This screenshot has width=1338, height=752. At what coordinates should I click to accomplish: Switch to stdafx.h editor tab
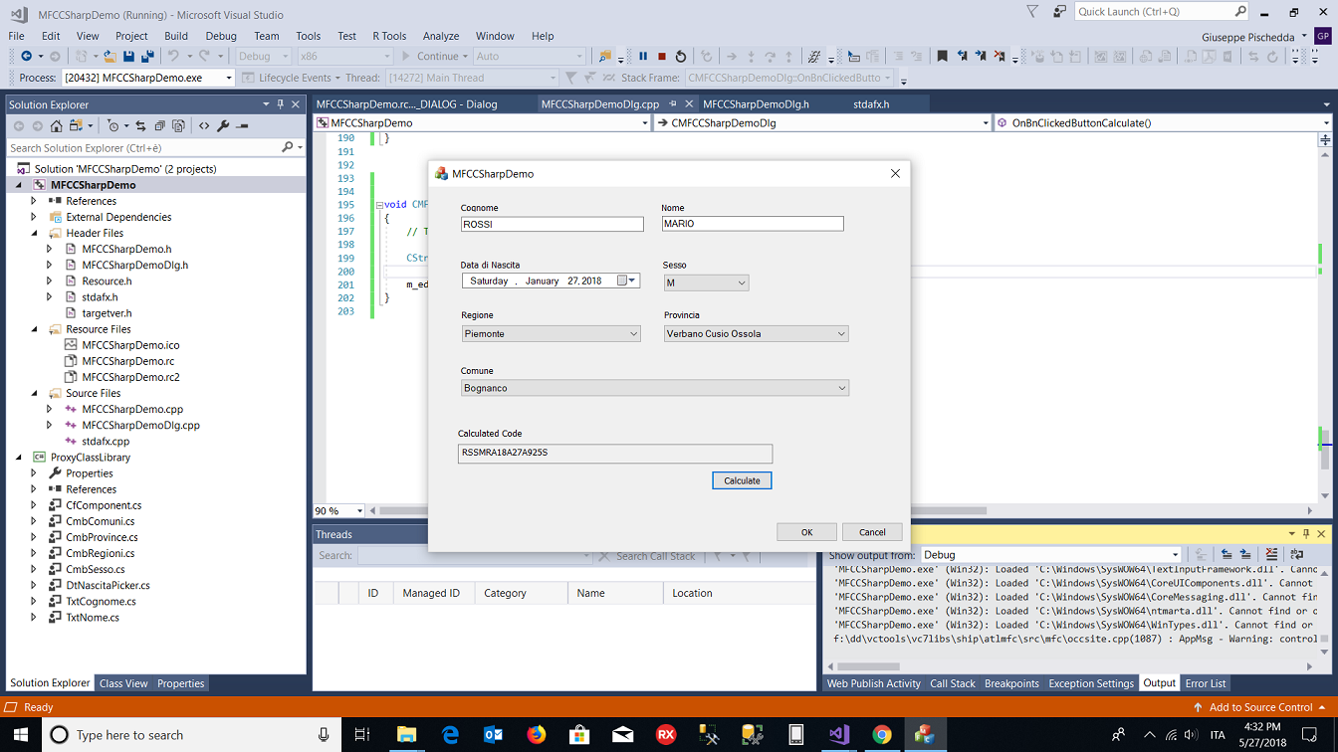click(871, 103)
